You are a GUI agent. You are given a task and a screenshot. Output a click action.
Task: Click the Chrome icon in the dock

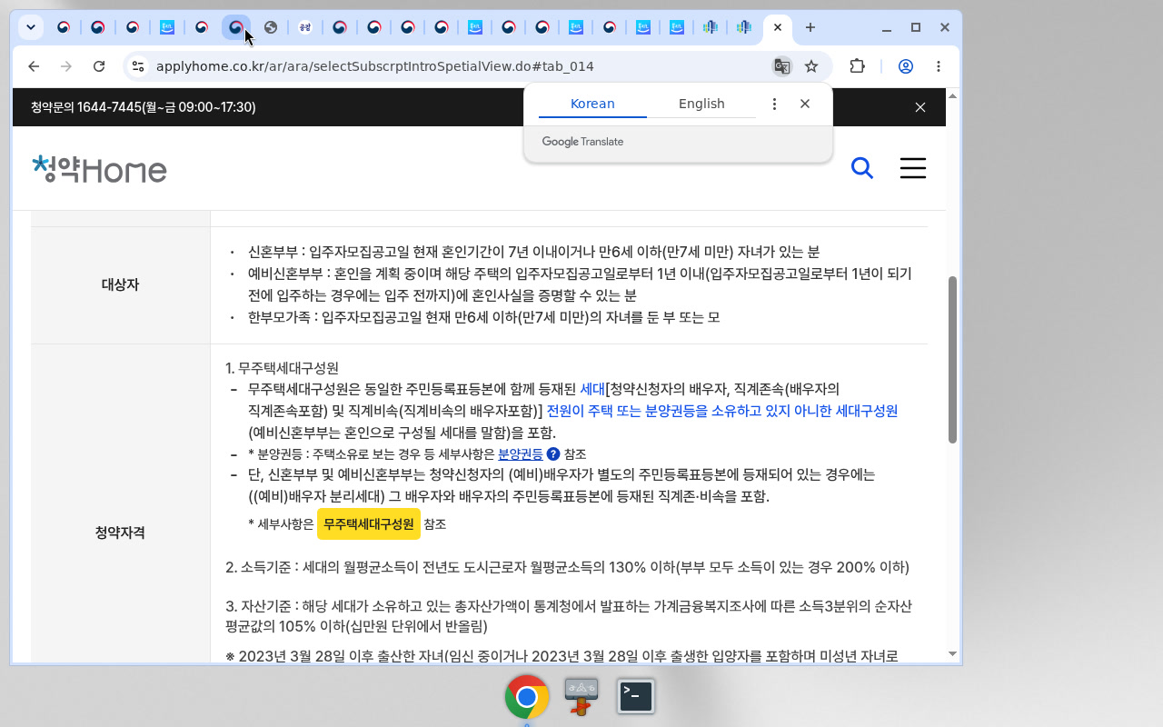[527, 697]
